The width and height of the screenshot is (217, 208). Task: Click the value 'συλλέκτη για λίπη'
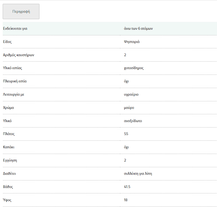pos(138,174)
